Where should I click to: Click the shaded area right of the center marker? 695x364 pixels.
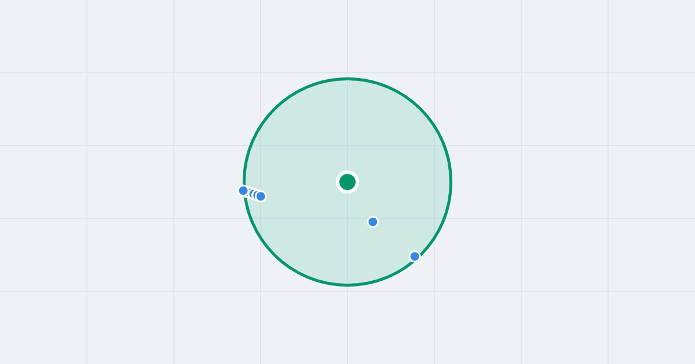point(405,182)
